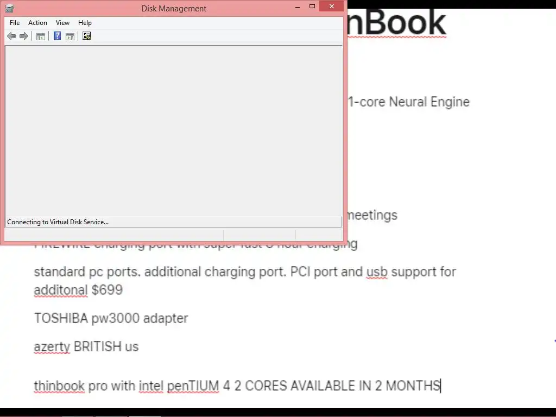Image resolution: width=556 pixels, height=417 pixels.
Task: Click the word 'meetings' in the document
Action: 372,215
